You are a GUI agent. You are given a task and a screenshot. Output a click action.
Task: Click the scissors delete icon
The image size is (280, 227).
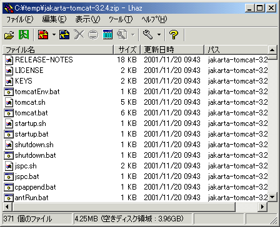pyautogui.click(x=79, y=35)
